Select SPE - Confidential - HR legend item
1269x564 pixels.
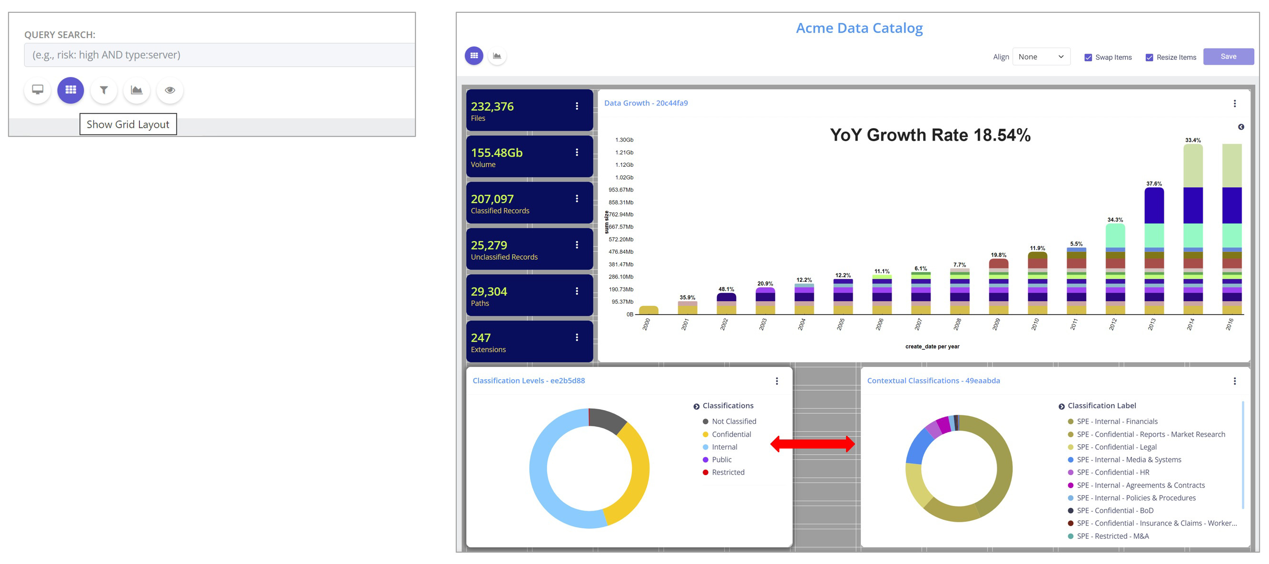1108,472
